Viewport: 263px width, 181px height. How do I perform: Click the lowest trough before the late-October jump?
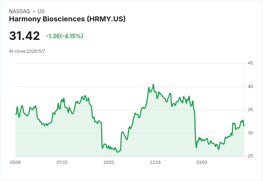[x=117, y=152]
